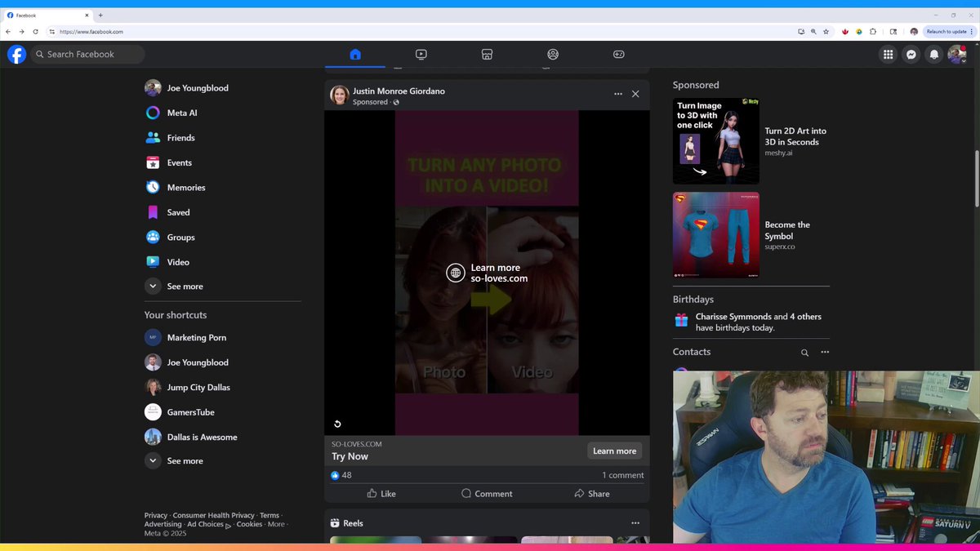Open the Reels section options menu
The height and width of the screenshot is (551, 980).
[635, 523]
